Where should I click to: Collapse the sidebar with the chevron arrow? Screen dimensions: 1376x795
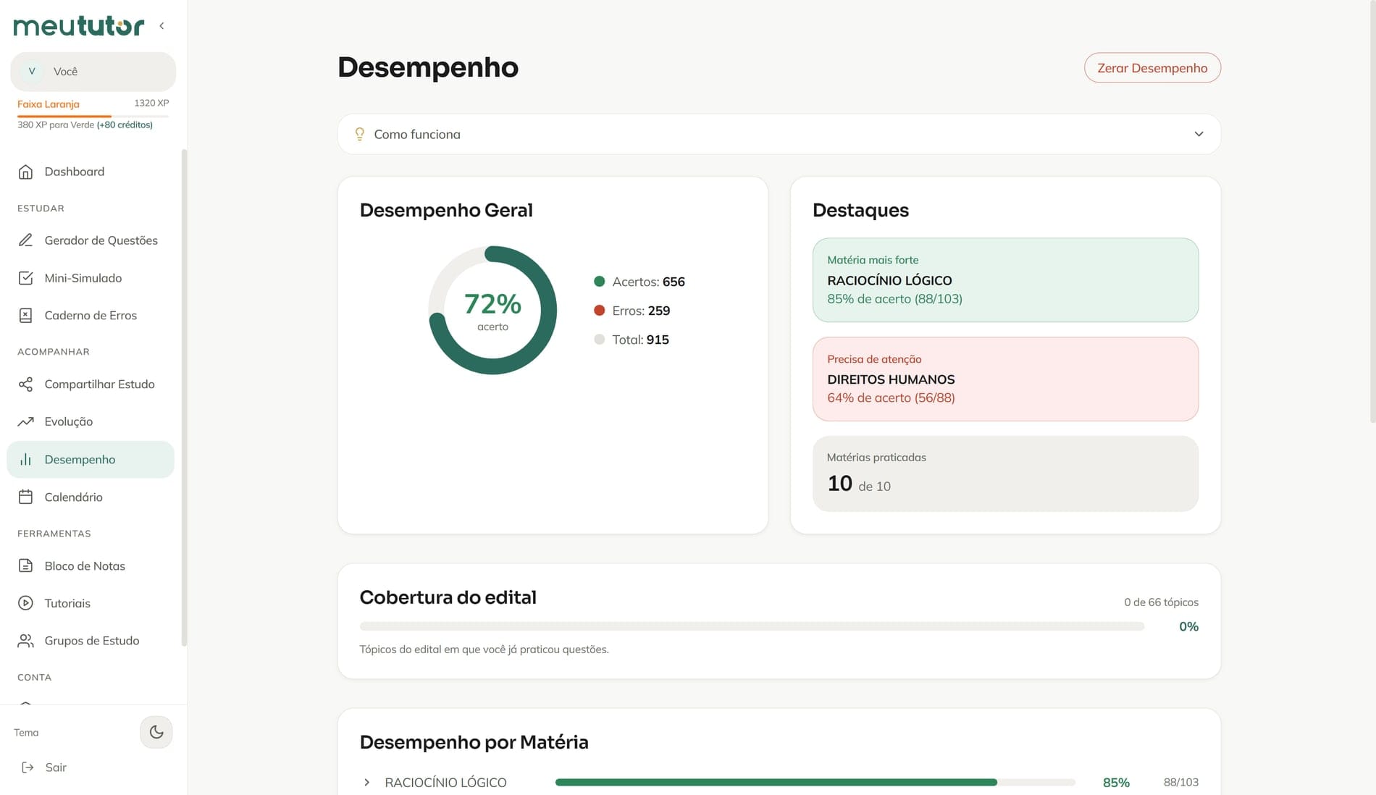click(x=161, y=26)
